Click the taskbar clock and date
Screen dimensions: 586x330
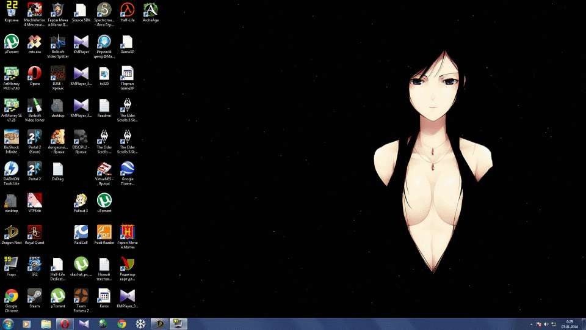pyautogui.click(x=570, y=324)
